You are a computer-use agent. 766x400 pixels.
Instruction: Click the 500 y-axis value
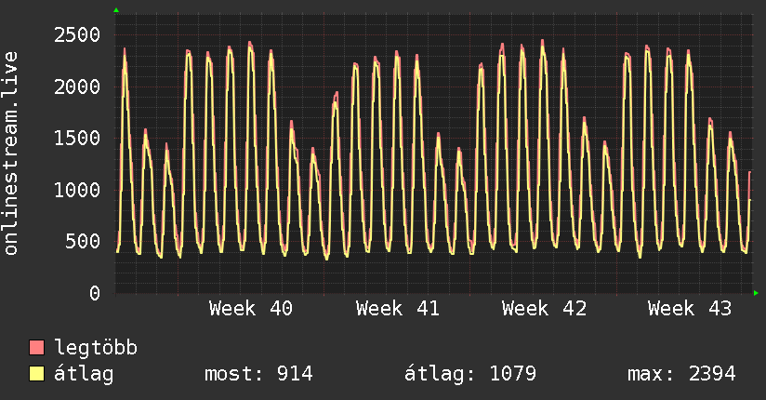point(83,242)
